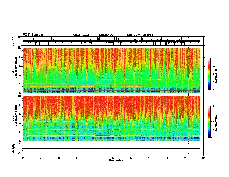Click the "4" kHz tick on ch.2 axis

(20, 123)
